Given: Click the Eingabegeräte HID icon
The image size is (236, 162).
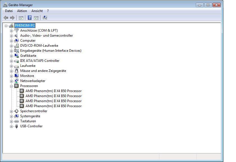Looking at the screenshot, I should coord(17,51).
